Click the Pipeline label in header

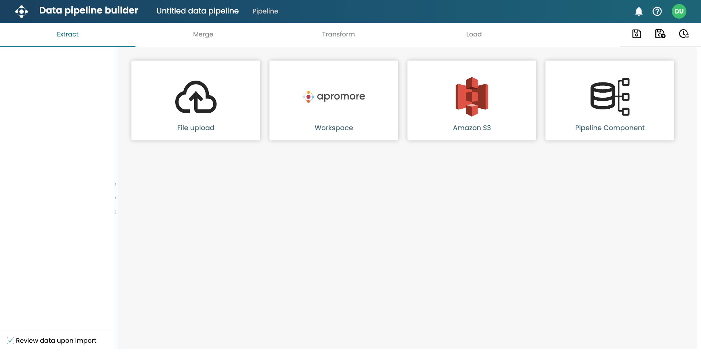tap(265, 11)
